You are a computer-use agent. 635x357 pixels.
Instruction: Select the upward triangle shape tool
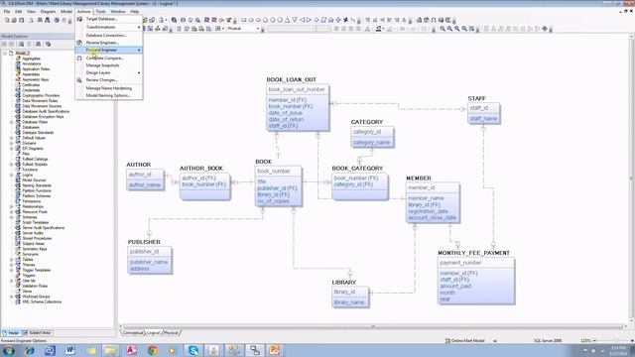pyautogui.click(x=287, y=20)
